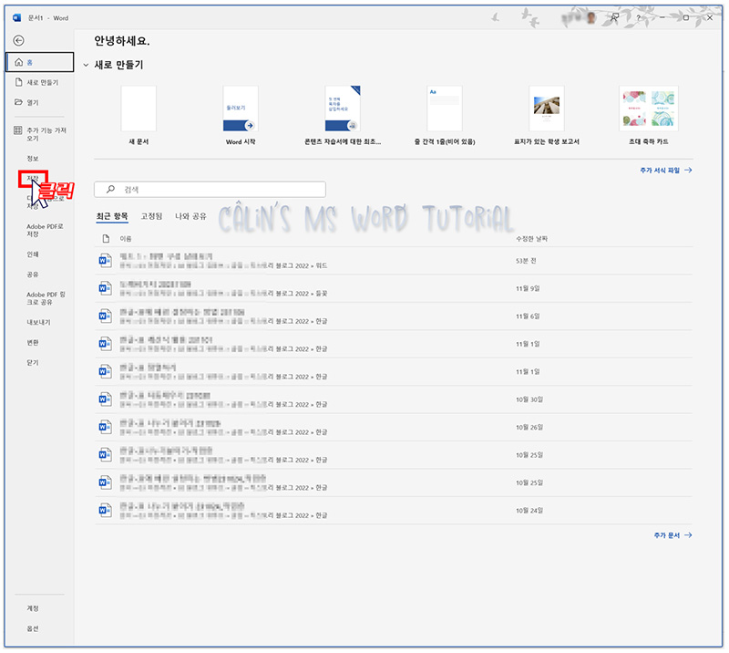The image size is (729, 653).
Task: Click the magnifier icon in search box
Action: tap(110, 189)
